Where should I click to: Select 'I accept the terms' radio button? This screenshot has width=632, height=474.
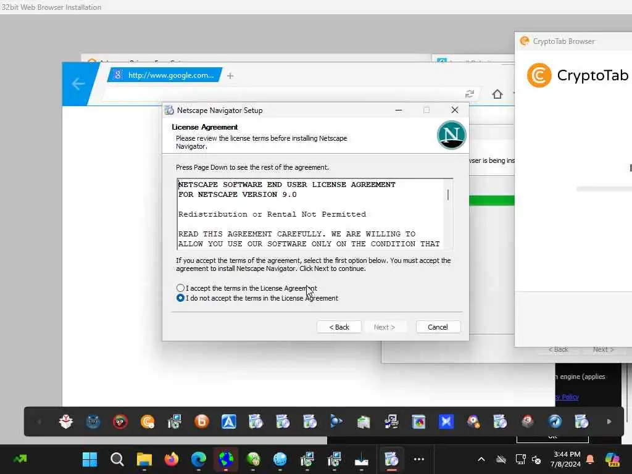pos(180,288)
